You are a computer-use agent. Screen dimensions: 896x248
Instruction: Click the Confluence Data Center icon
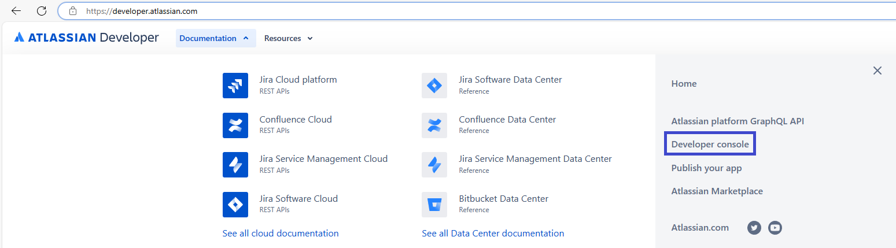434,125
